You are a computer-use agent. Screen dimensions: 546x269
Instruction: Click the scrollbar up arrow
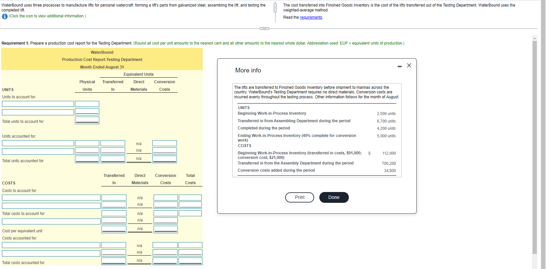(535, 38)
